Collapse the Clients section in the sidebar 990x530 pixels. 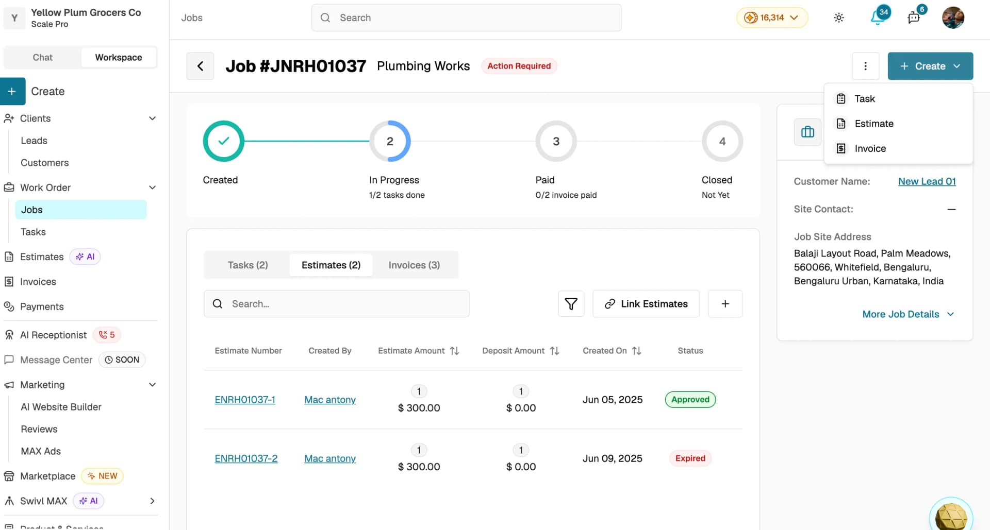pyautogui.click(x=152, y=118)
